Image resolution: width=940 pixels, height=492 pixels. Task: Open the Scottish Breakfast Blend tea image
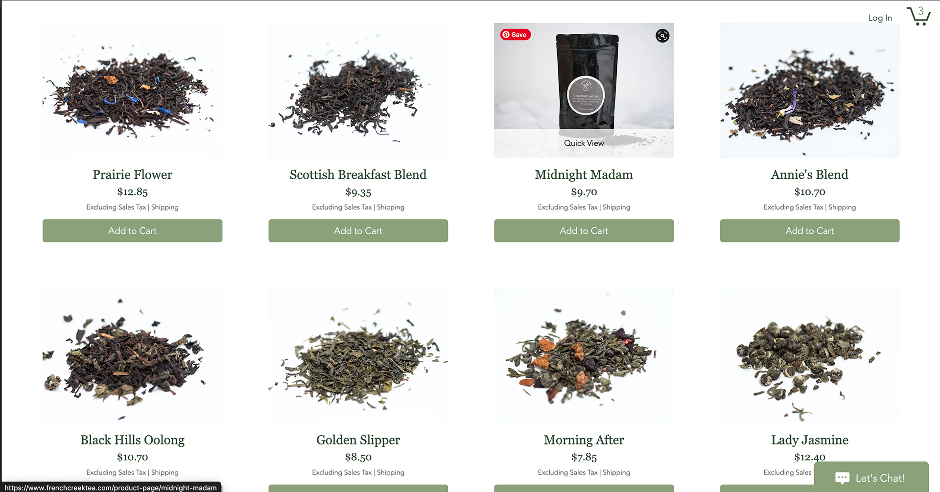pos(358,90)
